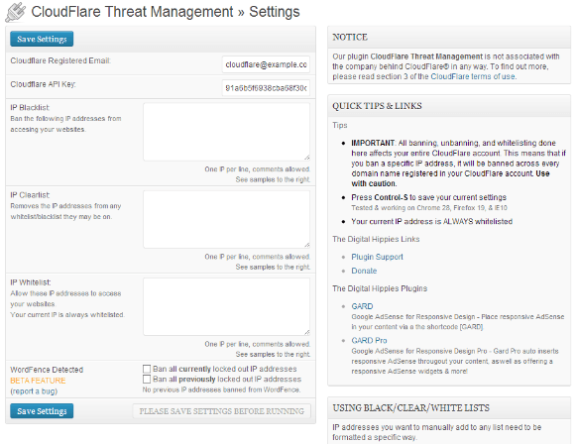Viewport: 576px width, 444px height.
Task: Open the Plugin Support link
Action: pos(378,257)
